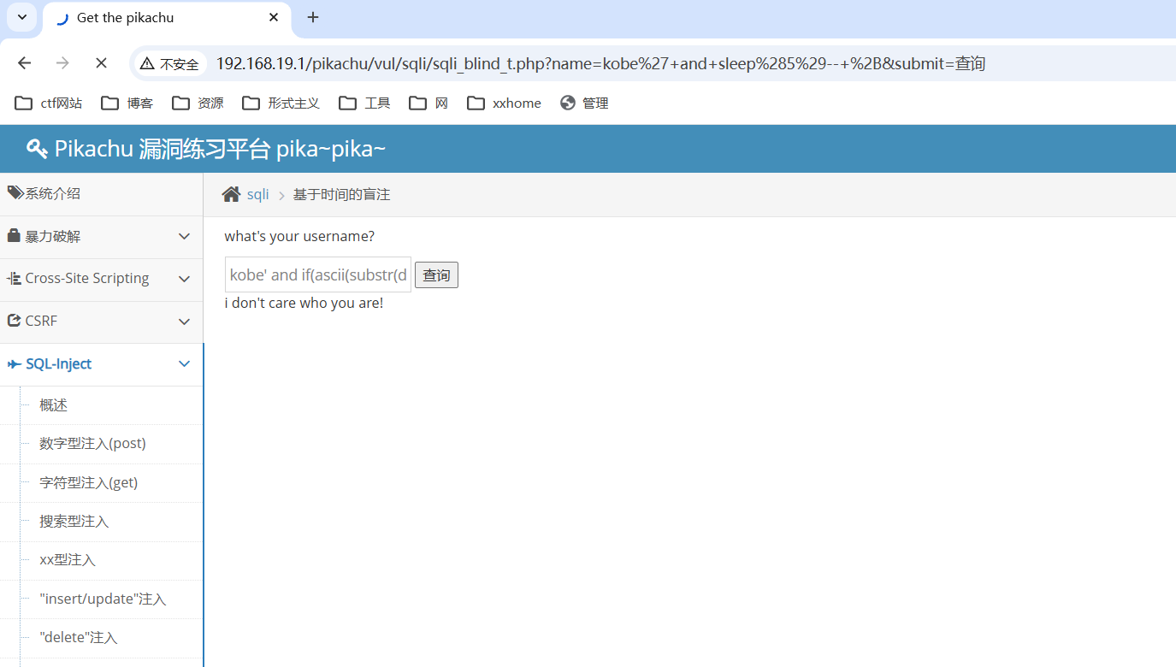The image size is (1176, 667).
Task: Open the 网 bookmark folder
Action: click(428, 103)
